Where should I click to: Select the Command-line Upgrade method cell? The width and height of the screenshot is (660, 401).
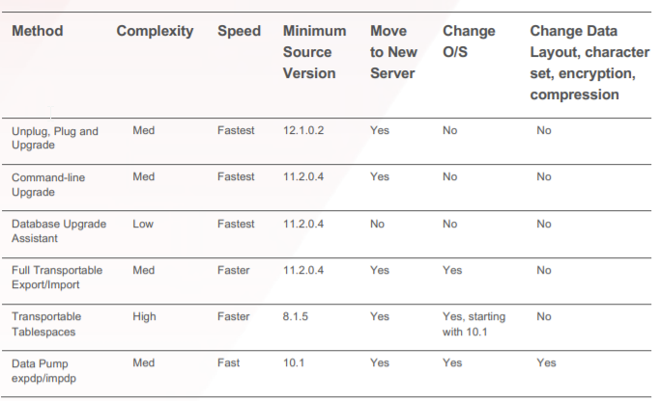point(47,184)
